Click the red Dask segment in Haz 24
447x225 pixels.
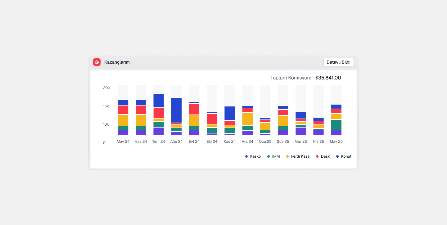click(x=141, y=110)
